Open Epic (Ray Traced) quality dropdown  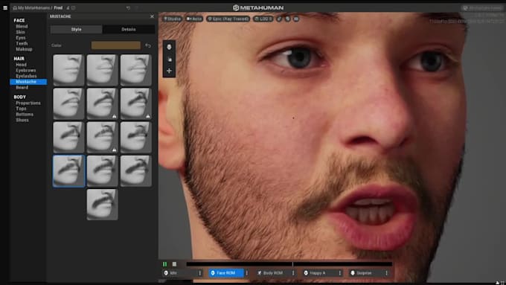[x=228, y=19]
